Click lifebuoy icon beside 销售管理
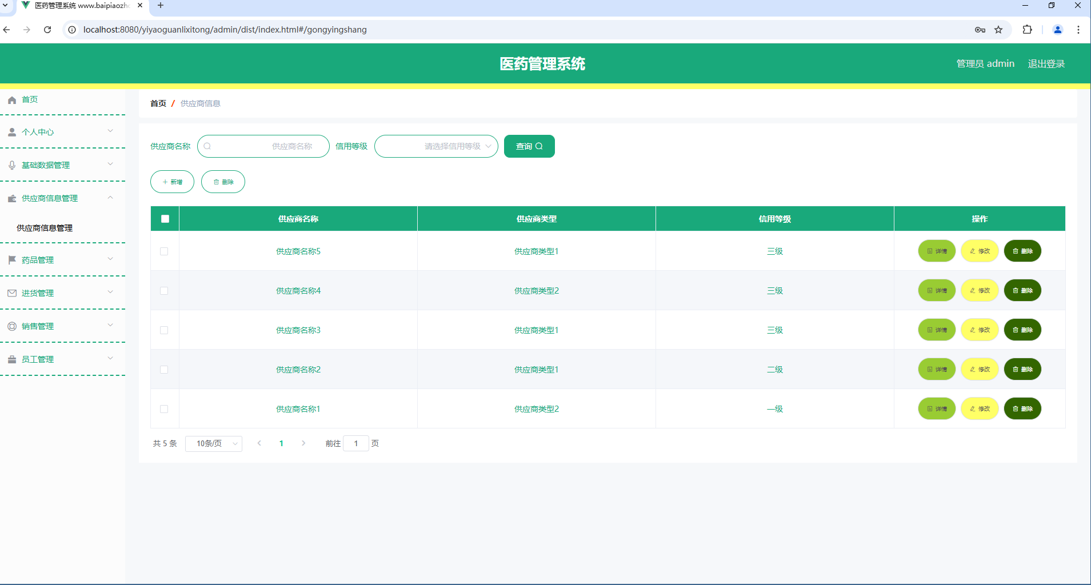1091x585 pixels. tap(12, 326)
